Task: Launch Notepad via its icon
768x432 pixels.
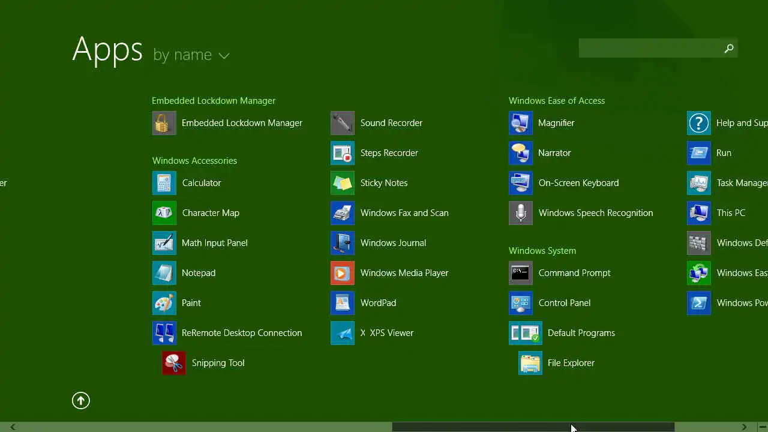Action: (164, 273)
